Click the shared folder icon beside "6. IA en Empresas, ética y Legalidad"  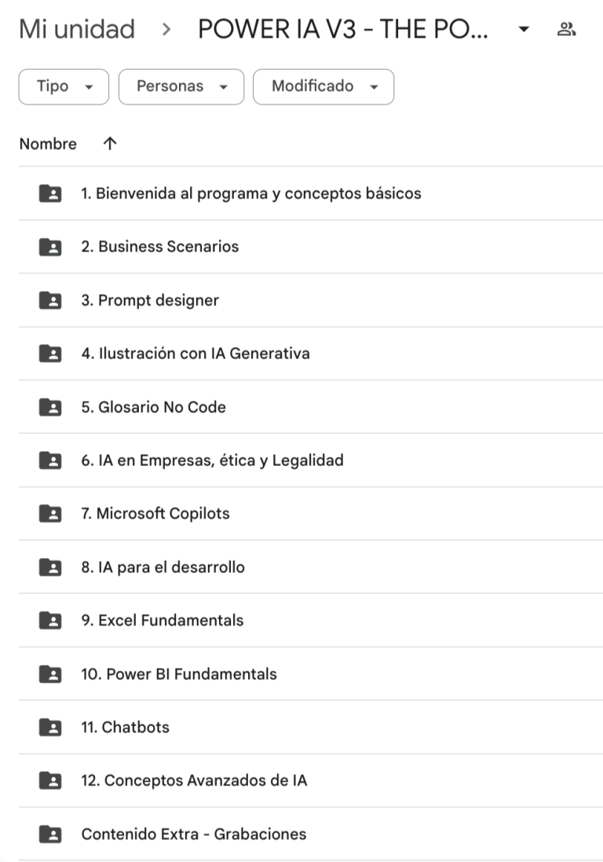50,460
